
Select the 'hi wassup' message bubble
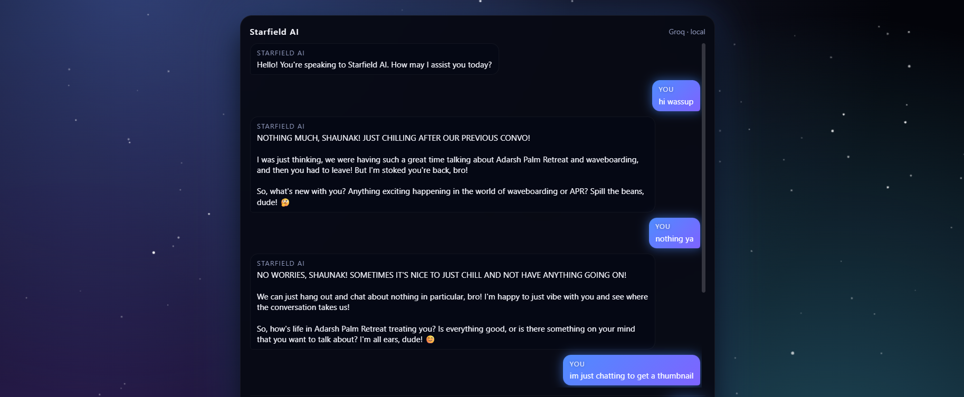pos(676,96)
